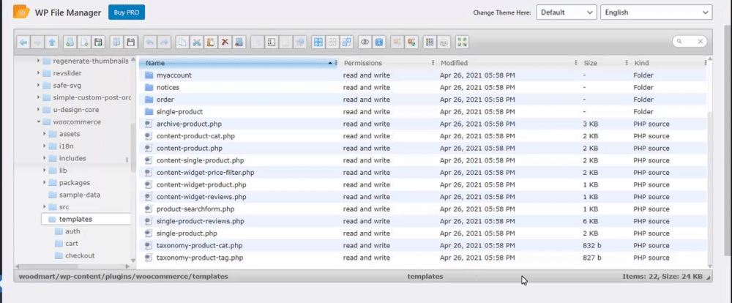Viewport: 732px width, 303px height.
Task: Paste from the clipboard icon
Action: tap(211, 42)
